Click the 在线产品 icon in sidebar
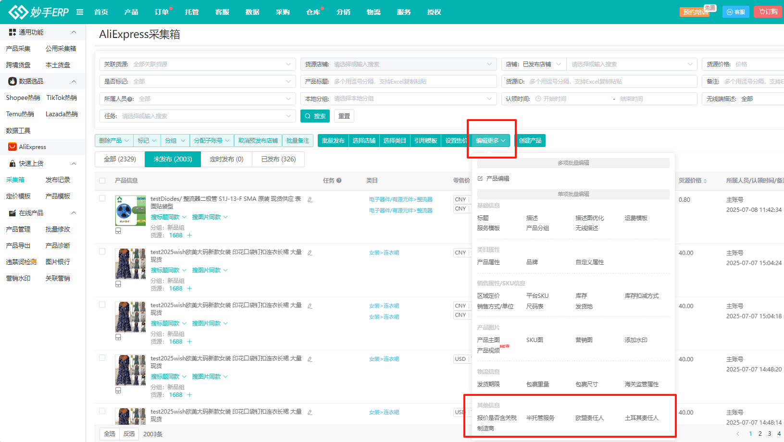Viewport: 784px width, 442px height. tap(12, 213)
